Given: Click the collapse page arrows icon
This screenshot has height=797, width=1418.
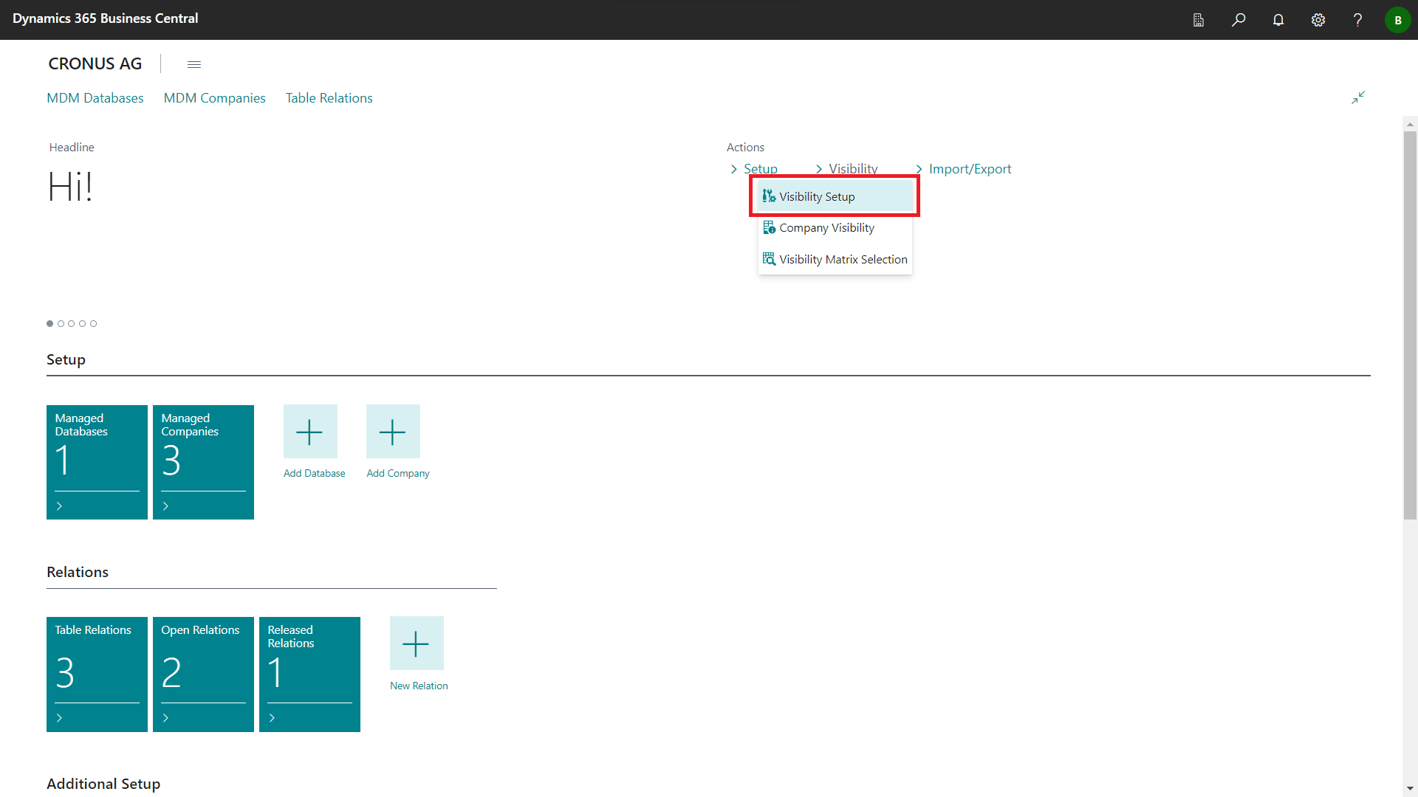Looking at the screenshot, I should coord(1358,97).
